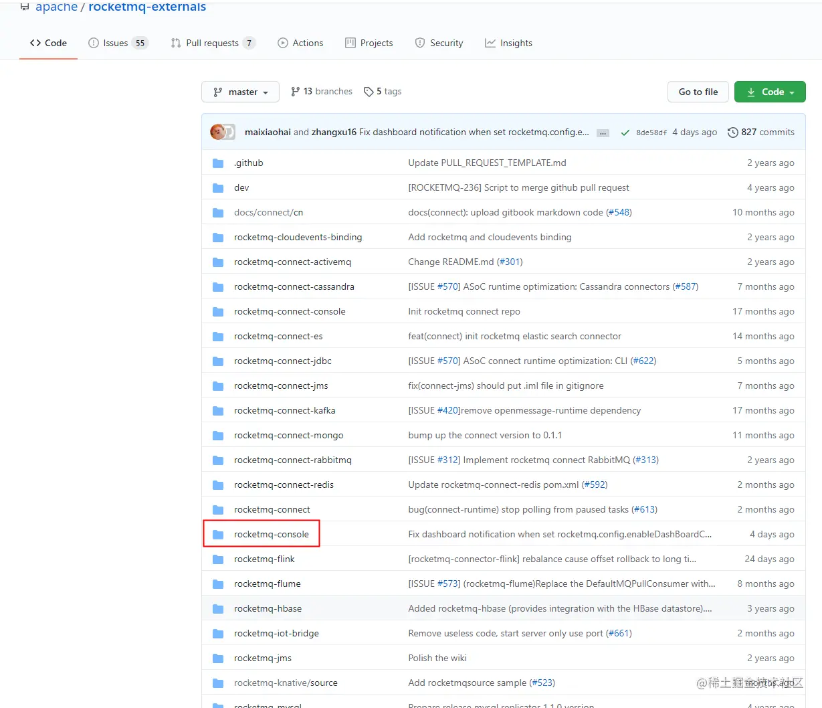Open rocketmq-externals repository title link
Image resolution: width=822 pixels, height=708 pixels.
tap(147, 7)
